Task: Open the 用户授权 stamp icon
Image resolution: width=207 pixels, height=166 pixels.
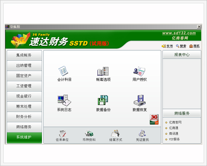Action: (139, 71)
